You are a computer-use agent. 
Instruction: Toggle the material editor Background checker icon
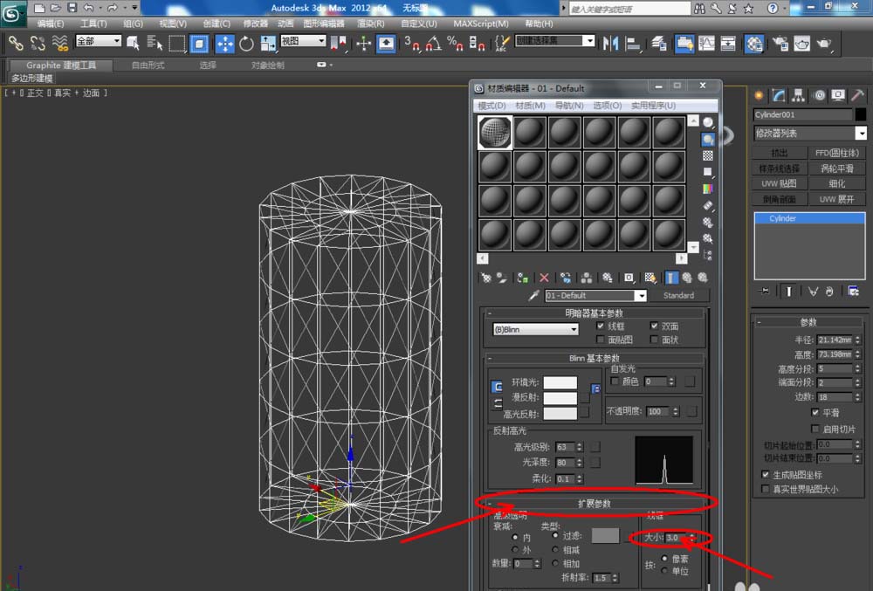708,155
